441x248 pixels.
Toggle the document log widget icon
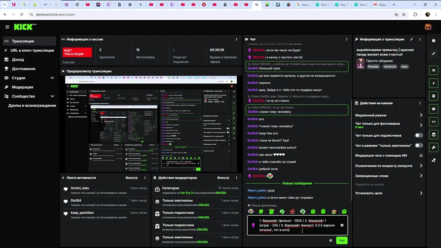point(433,96)
